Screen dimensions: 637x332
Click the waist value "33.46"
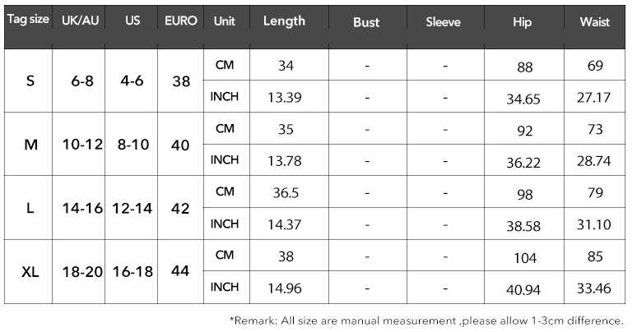[x=593, y=288]
